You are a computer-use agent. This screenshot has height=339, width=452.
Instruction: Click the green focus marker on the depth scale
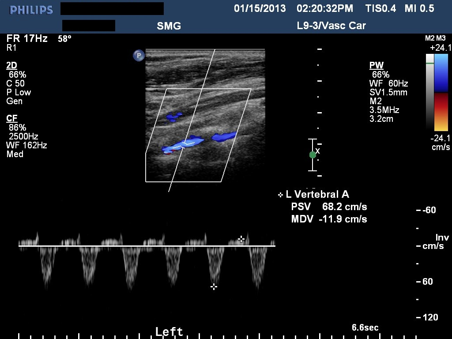coord(313,154)
